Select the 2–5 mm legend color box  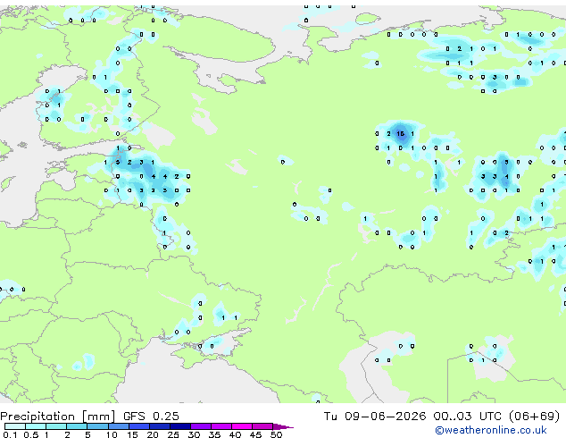tap(77, 426)
